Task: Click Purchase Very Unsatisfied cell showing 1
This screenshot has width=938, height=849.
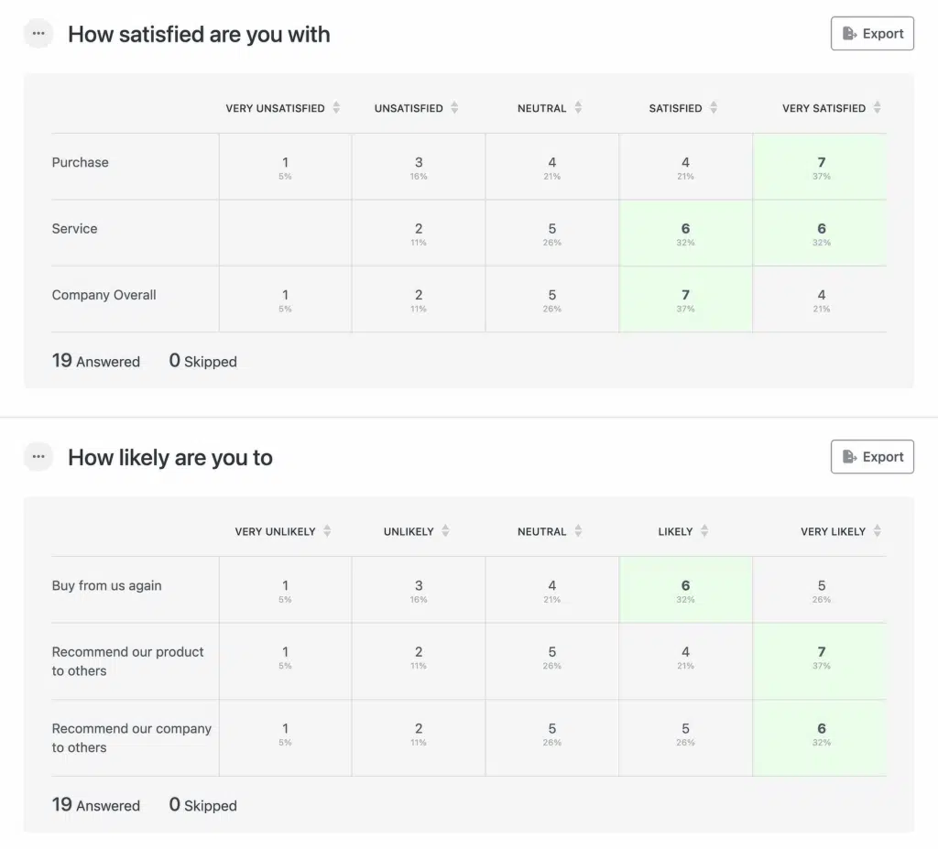Action: pyautogui.click(x=286, y=167)
